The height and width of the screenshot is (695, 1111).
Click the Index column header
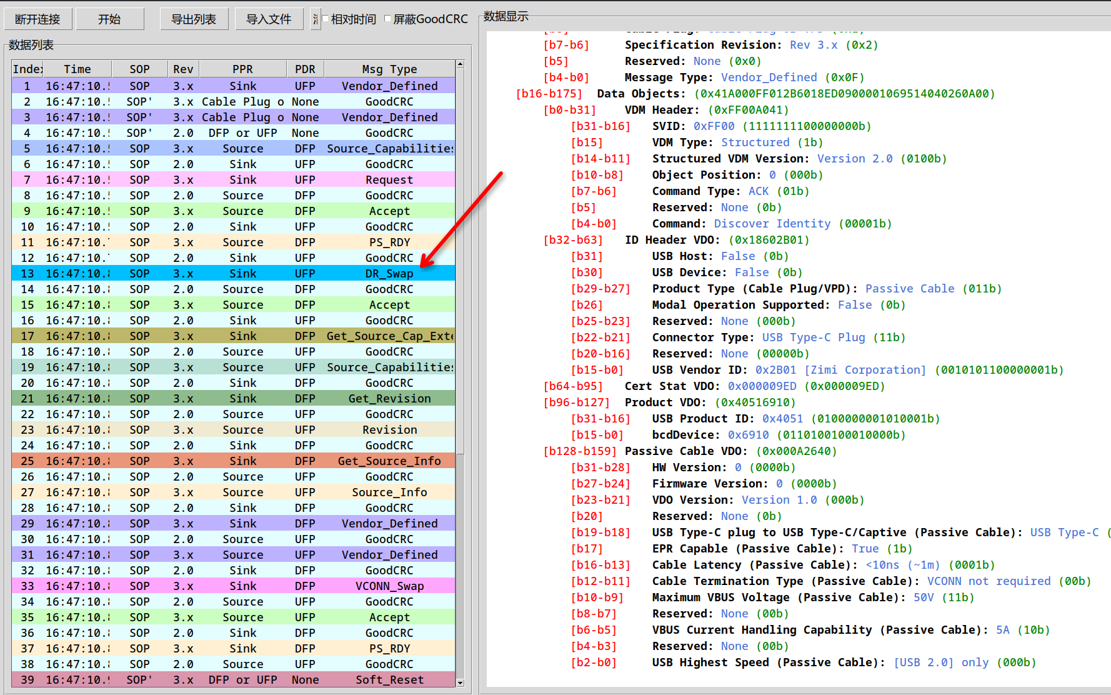pos(27,69)
